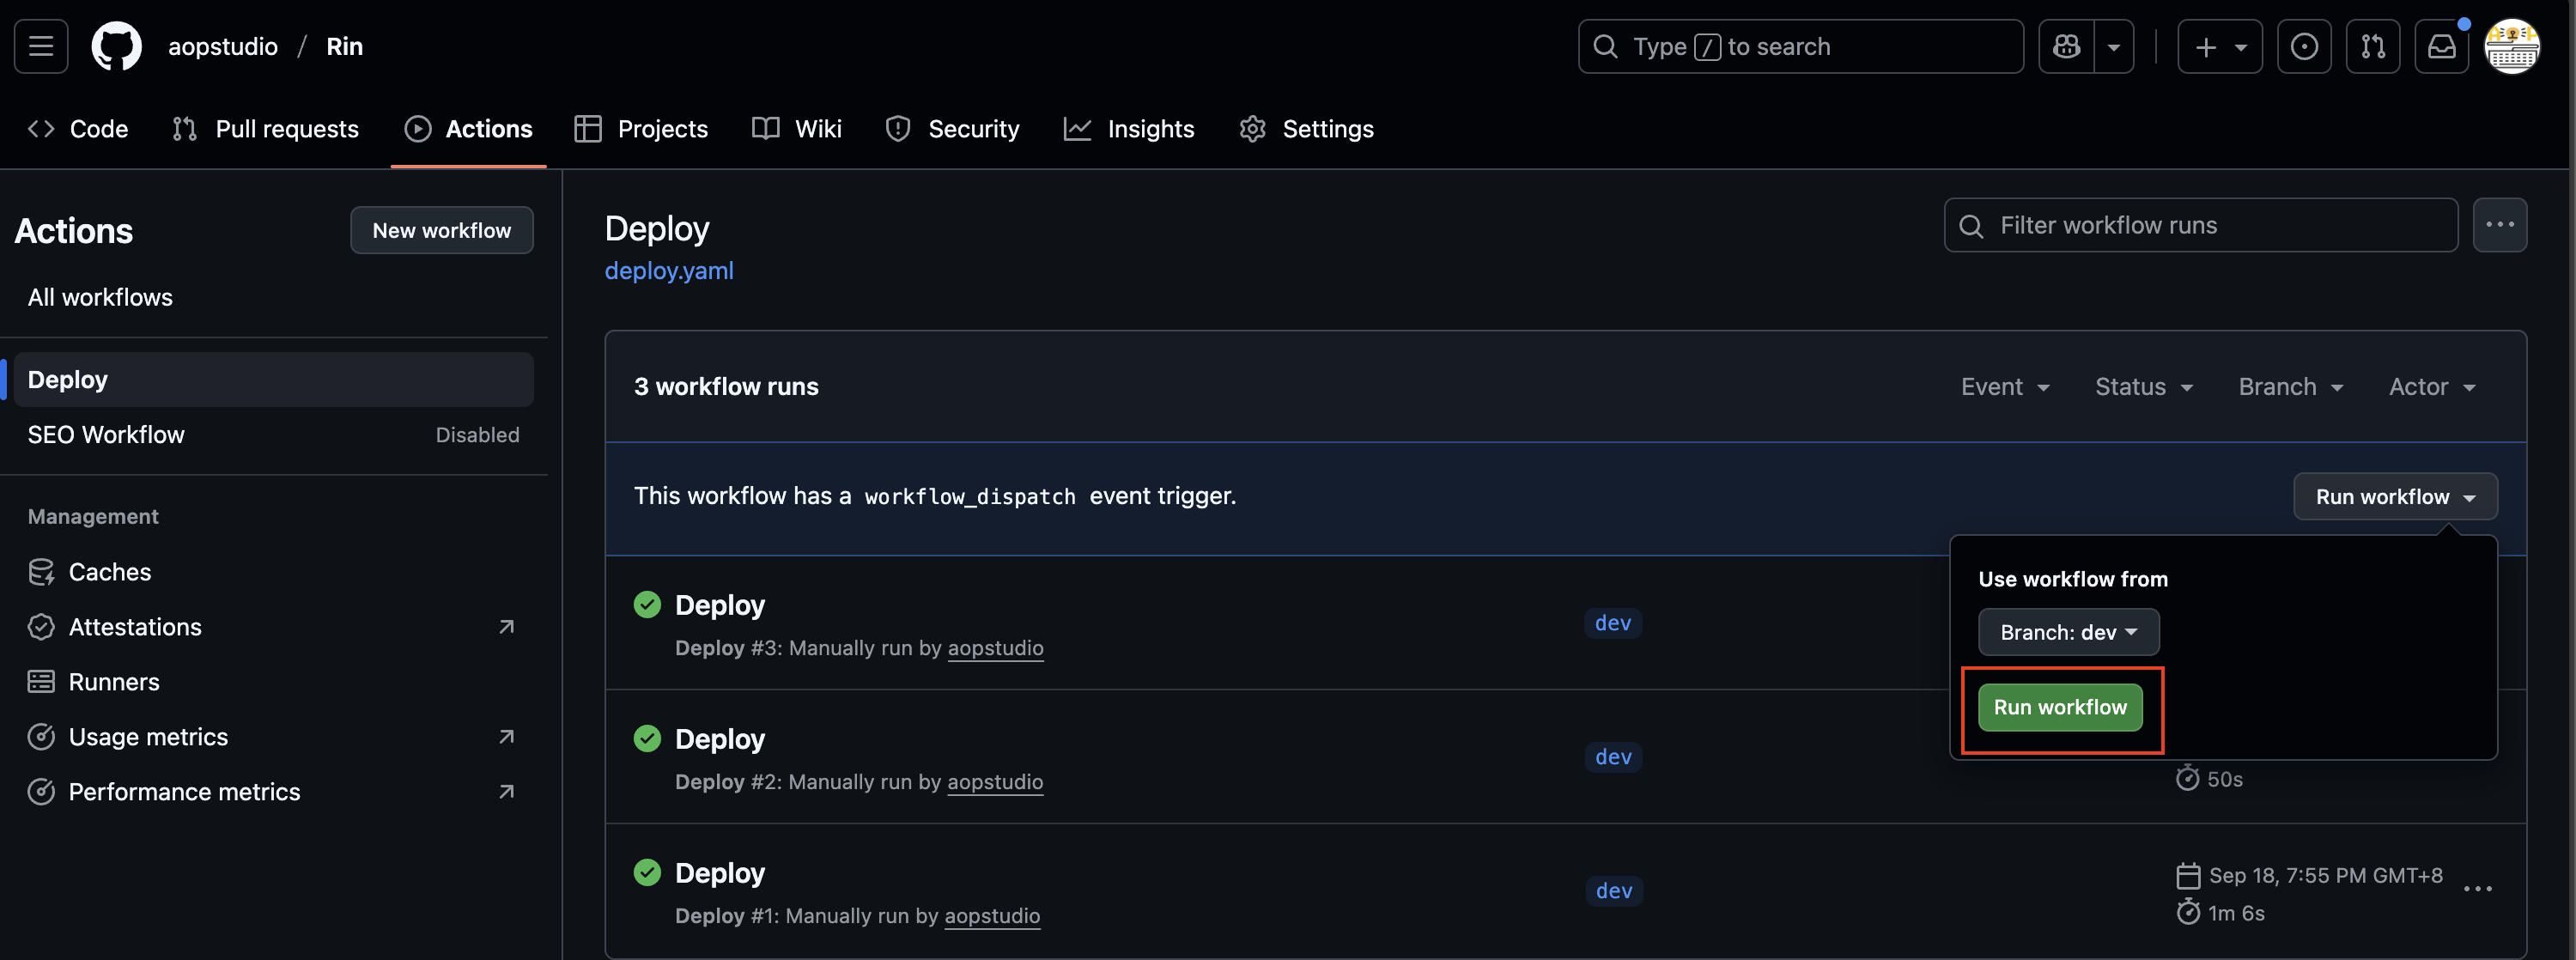Click dev branch label on Deploy #3
The width and height of the screenshot is (2576, 960).
(x=1613, y=623)
